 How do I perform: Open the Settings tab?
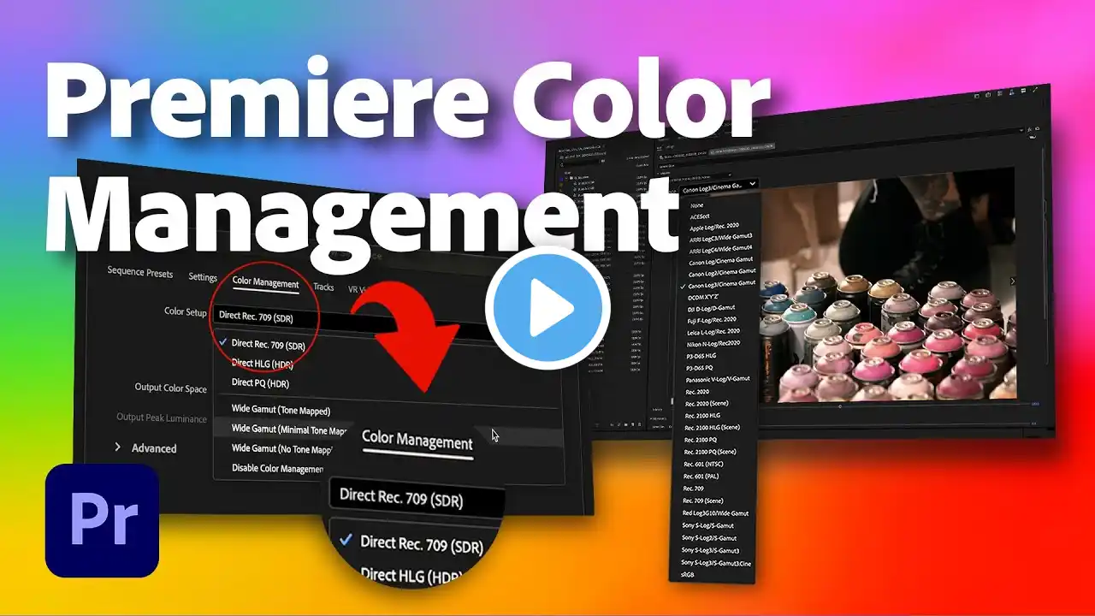click(203, 277)
